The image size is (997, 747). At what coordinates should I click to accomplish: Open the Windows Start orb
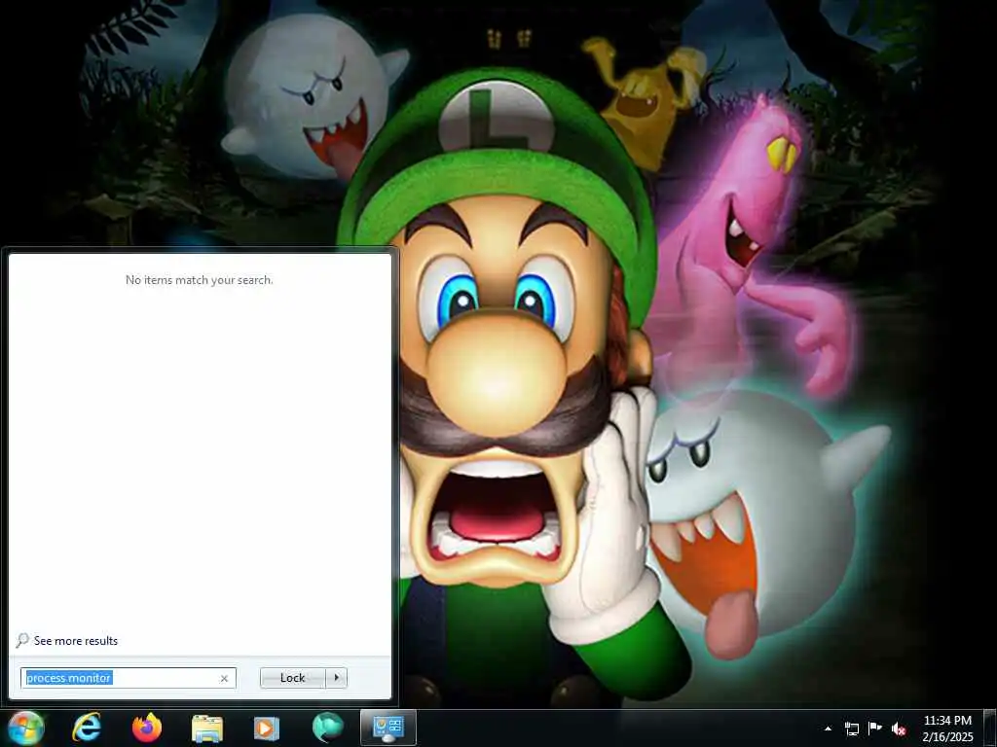pyautogui.click(x=26, y=728)
